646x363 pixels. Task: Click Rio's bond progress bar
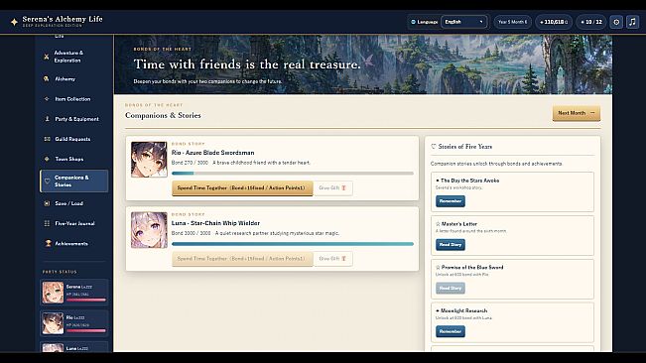293,174
